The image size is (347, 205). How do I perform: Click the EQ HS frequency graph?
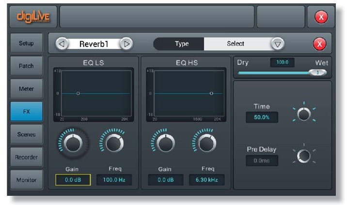[186, 95]
